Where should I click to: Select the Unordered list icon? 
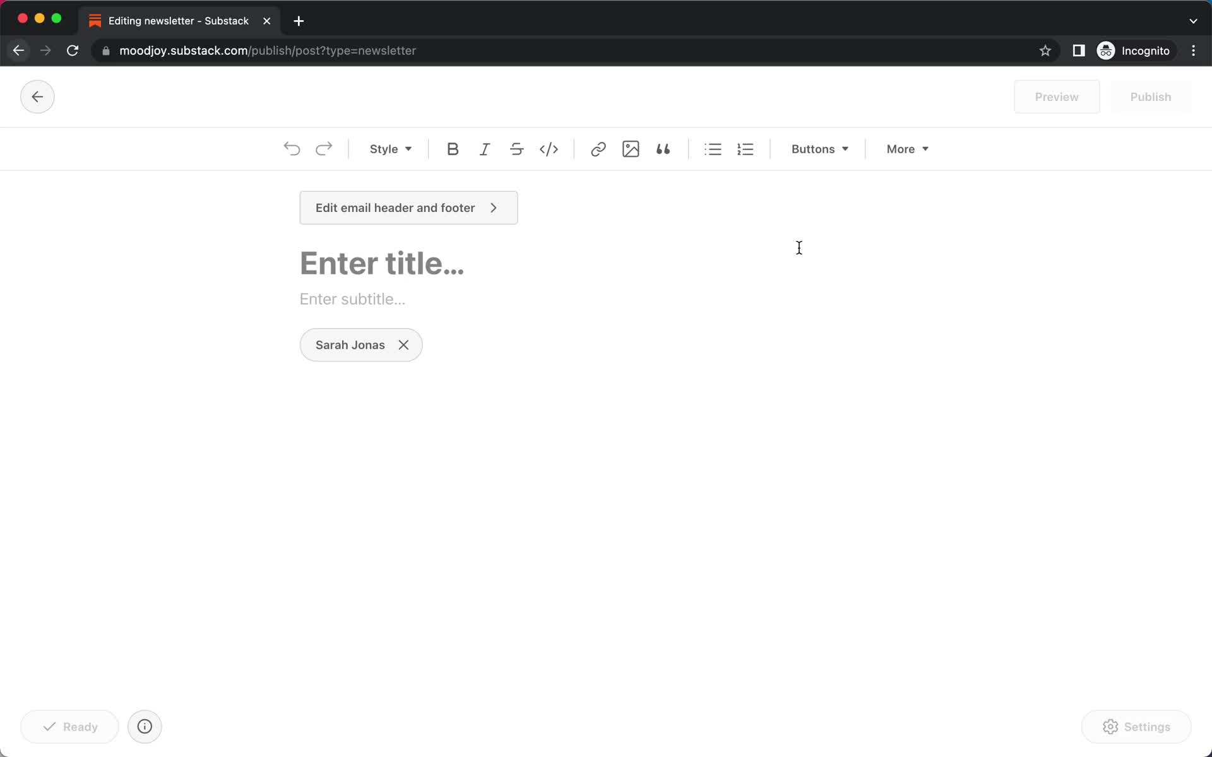pos(713,148)
